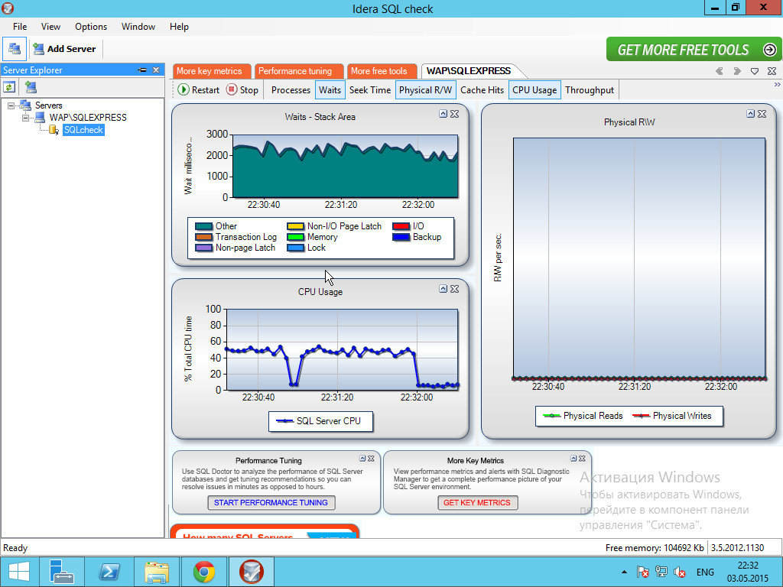Click the red Stop monitoring icon
Image resolution: width=783 pixels, height=587 pixels.
tap(232, 89)
